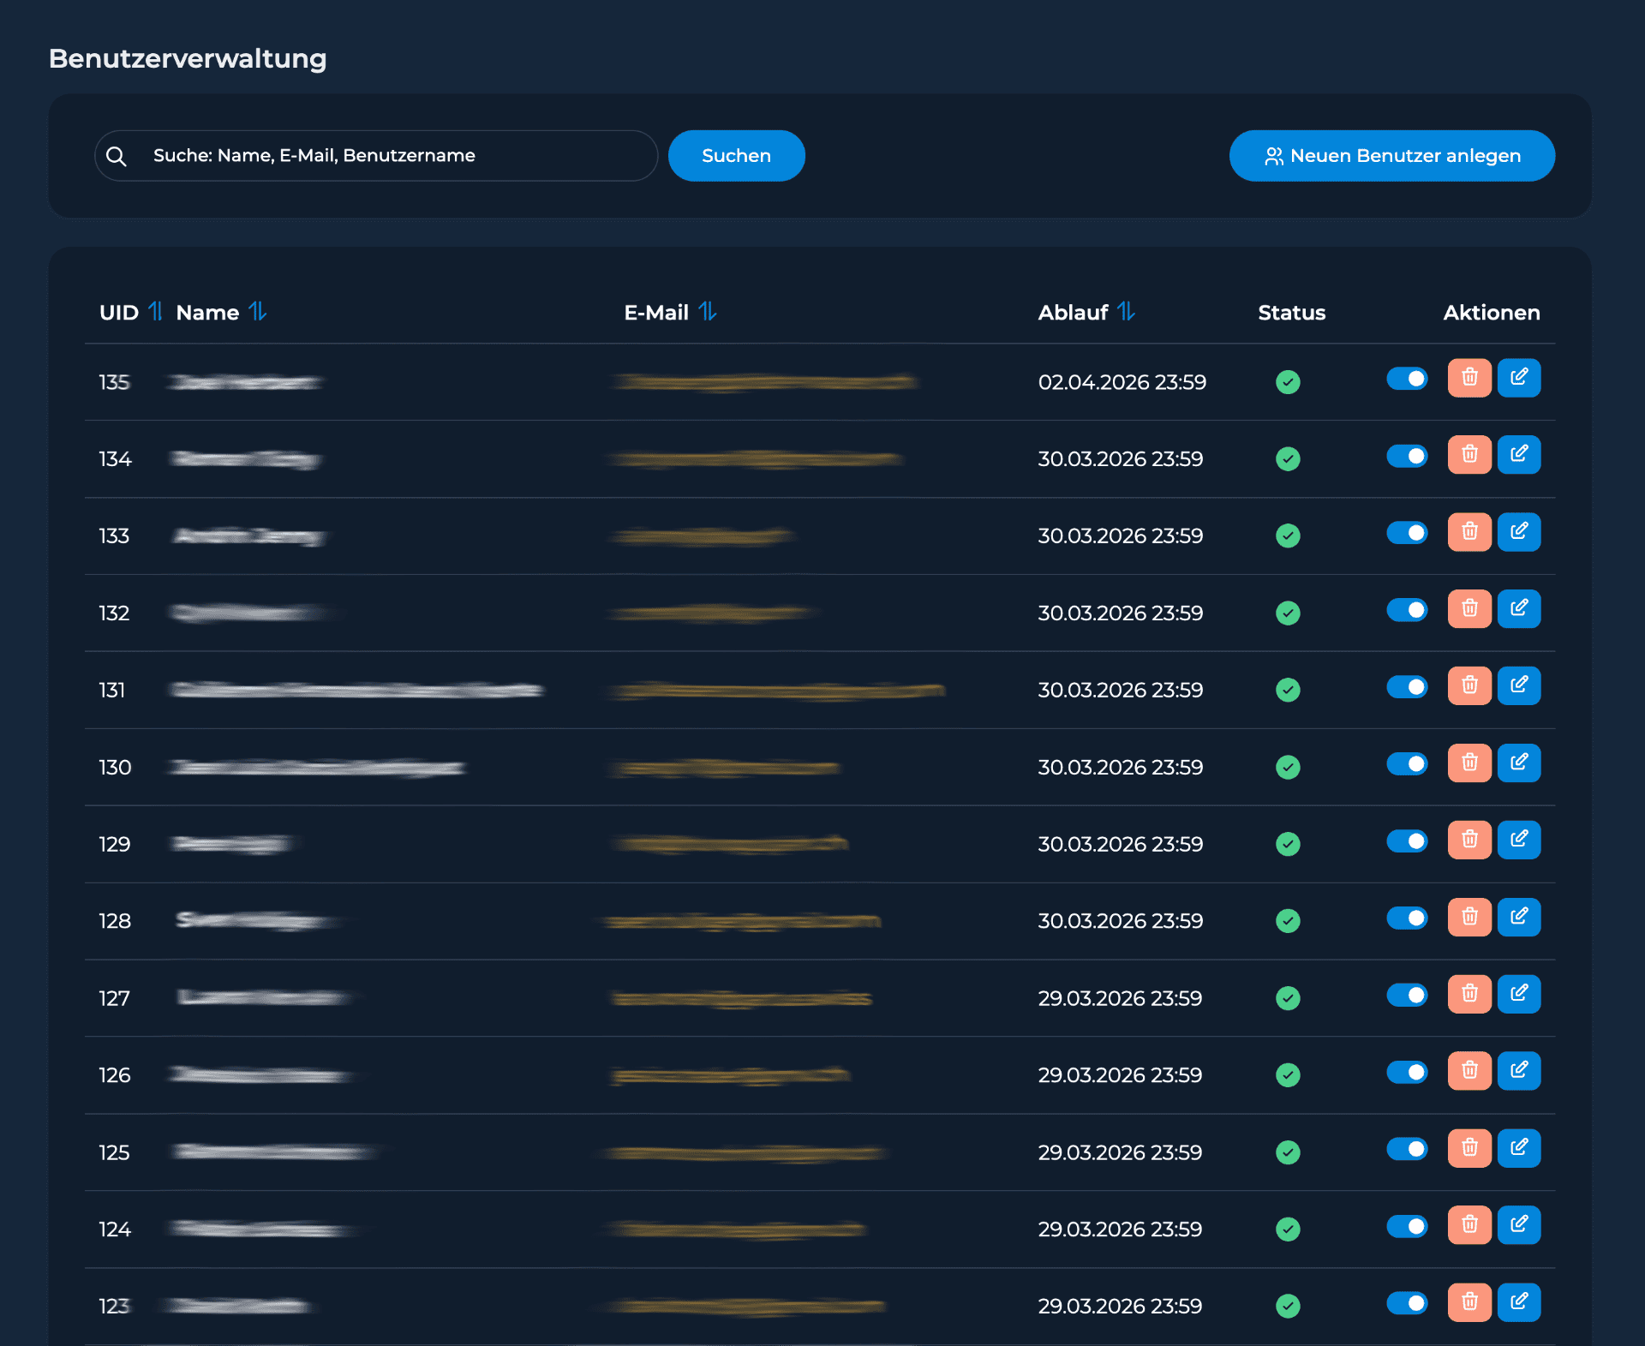Image resolution: width=1645 pixels, height=1346 pixels.
Task: Delete user 126 via trash icon
Action: (1469, 1071)
